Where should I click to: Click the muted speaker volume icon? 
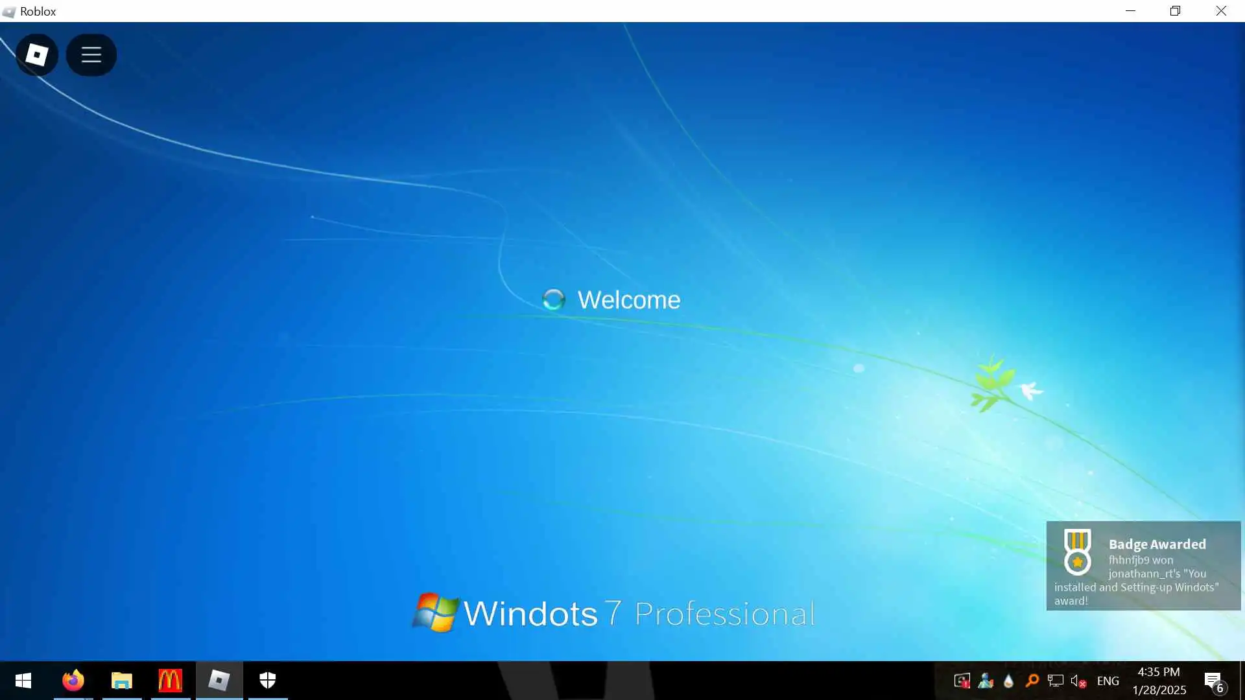[x=1078, y=681]
